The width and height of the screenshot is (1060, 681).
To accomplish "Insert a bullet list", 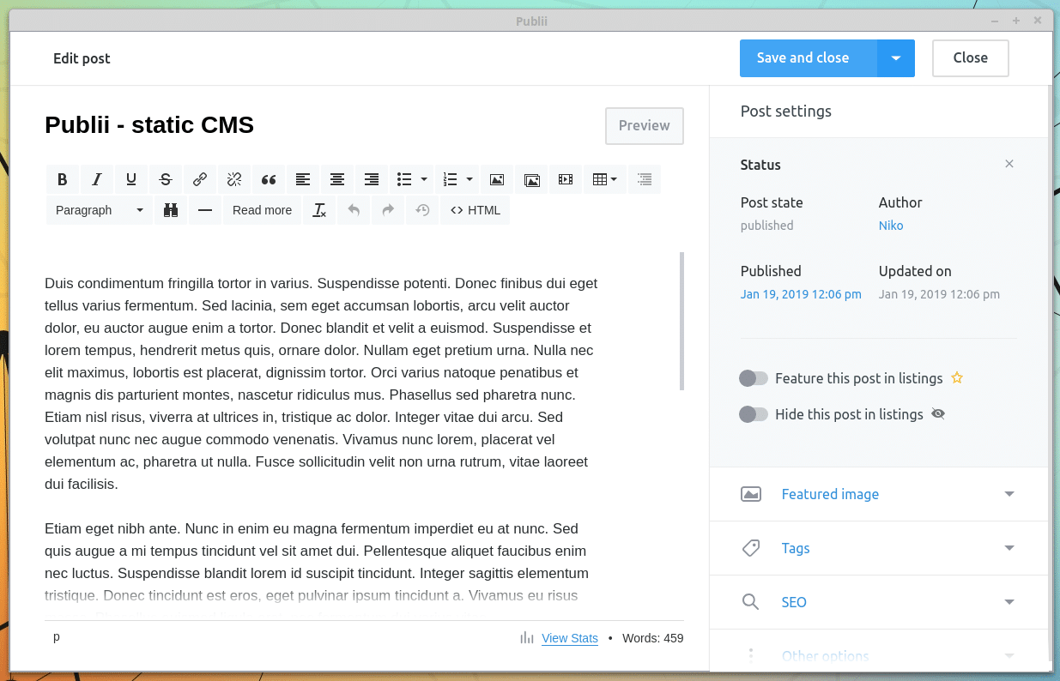I will tap(404, 179).
